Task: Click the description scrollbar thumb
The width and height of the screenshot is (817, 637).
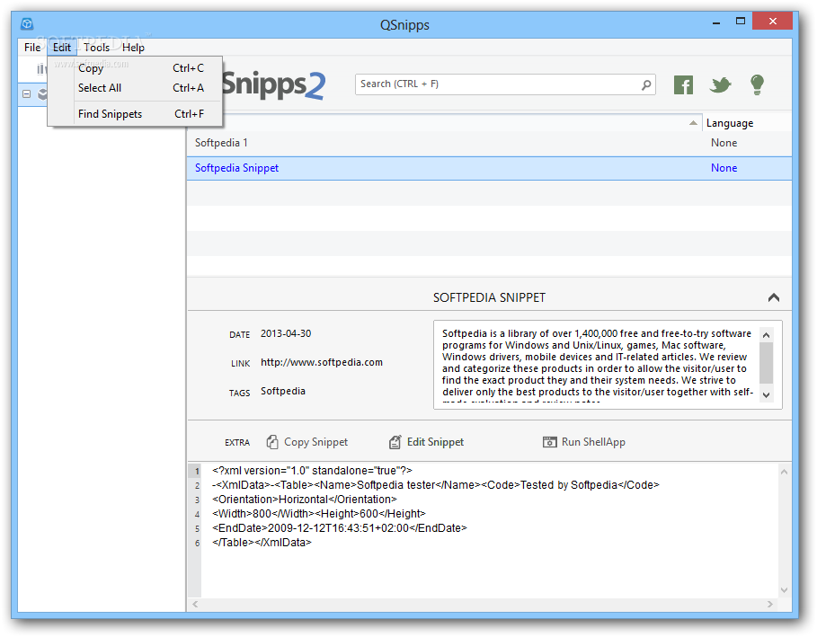Action: (766, 363)
